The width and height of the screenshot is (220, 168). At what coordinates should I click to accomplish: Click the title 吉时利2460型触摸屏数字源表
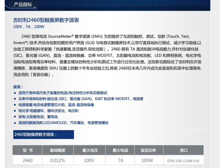click(x=46, y=20)
